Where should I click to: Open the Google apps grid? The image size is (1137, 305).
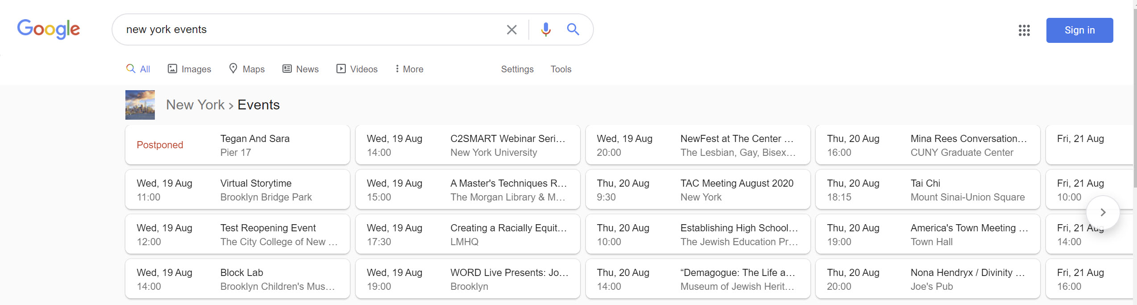click(x=1024, y=30)
